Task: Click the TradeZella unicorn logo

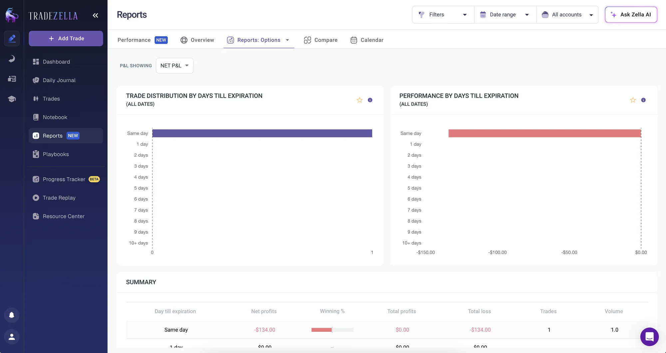Action: pos(12,15)
